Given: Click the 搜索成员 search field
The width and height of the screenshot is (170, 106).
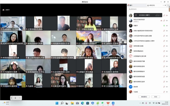Looking at the screenshot, I should point(147,9).
